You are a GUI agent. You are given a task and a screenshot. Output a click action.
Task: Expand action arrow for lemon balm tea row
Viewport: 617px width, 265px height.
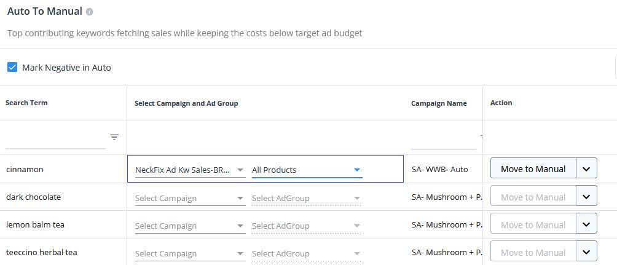pyautogui.click(x=586, y=224)
